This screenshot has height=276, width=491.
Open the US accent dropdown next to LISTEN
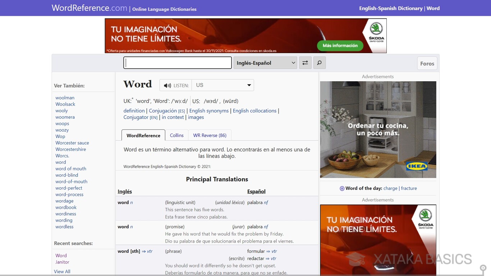pyautogui.click(x=222, y=85)
